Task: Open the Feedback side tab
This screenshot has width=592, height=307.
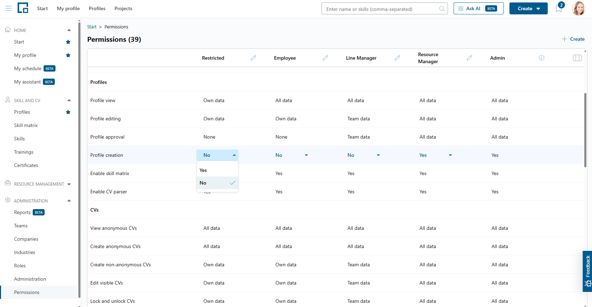Action: [x=587, y=271]
